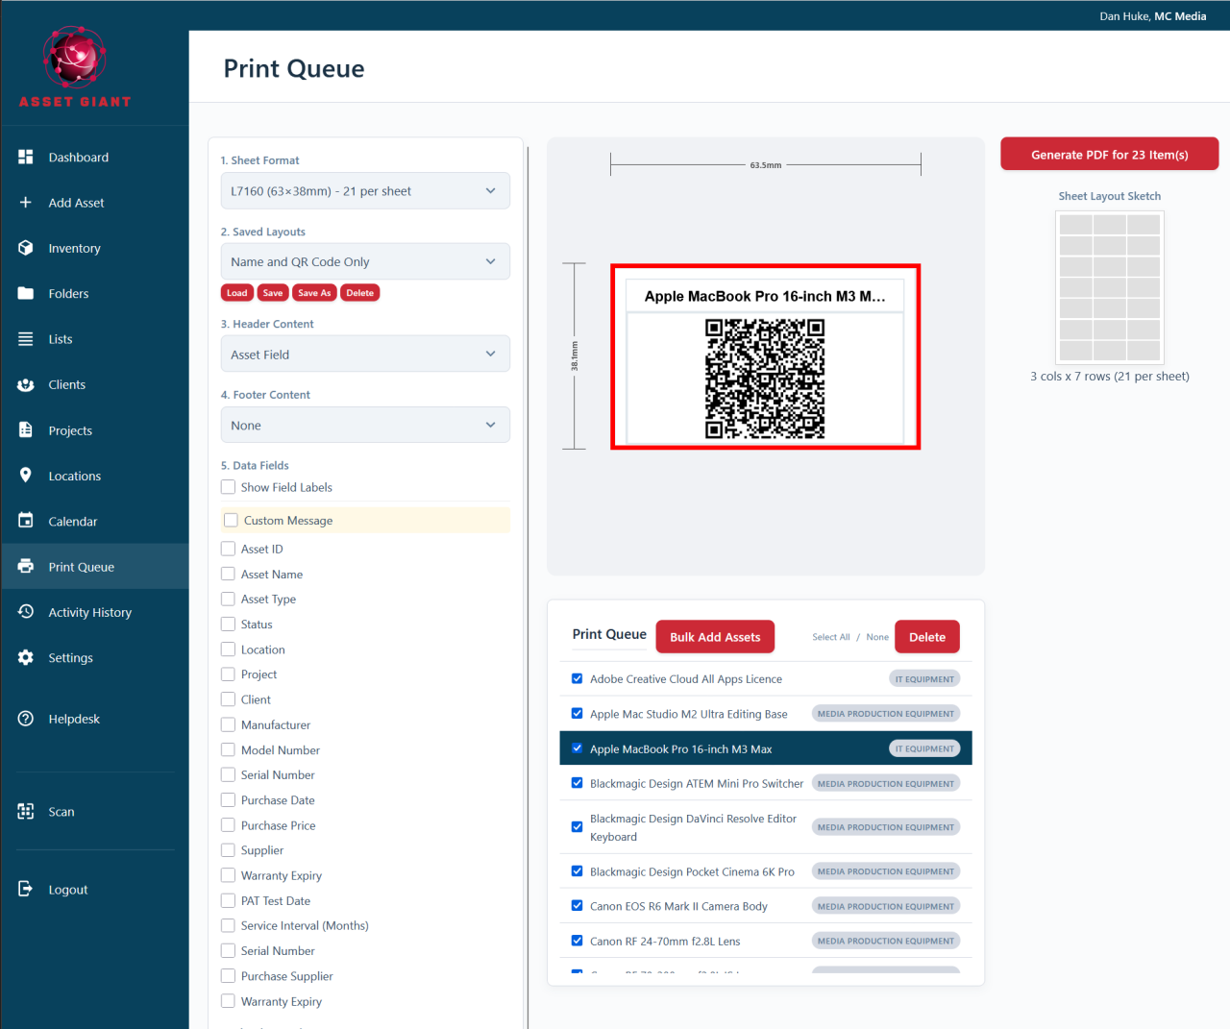Image resolution: width=1230 pixels, height=1029 pixels.
Task: Uncheck Canon EOS R6 Mark II Camera Body
Action: tap(577, 905)
